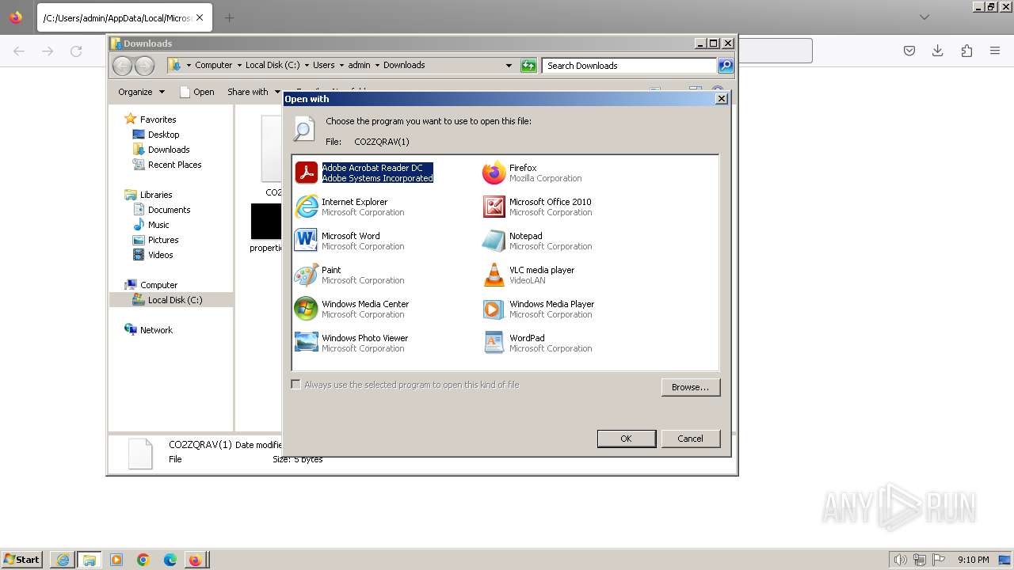Image resolution: width=1014 pixels, height=570 pixels.
Task: Open the Firefox downloads arrow icon
Action: click(937, 51)
